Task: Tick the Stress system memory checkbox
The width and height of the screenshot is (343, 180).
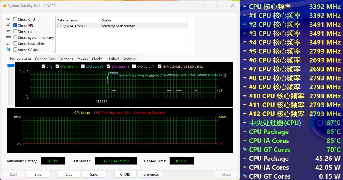Action: (15, 37)
